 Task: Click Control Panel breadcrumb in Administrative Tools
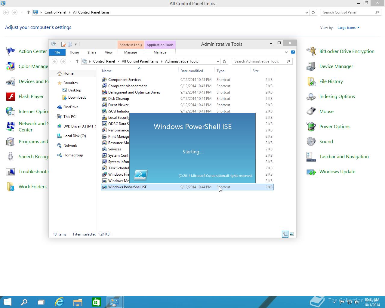coord(104,61)
